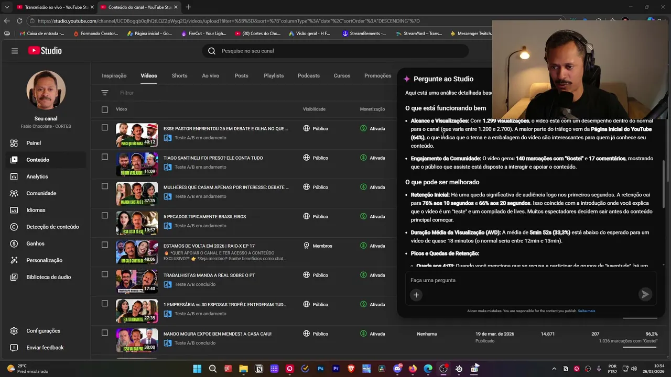Viewport: 671px width, 377px height.
Task: Open Photoshop from the taskbar
Action: pos(320,369)
